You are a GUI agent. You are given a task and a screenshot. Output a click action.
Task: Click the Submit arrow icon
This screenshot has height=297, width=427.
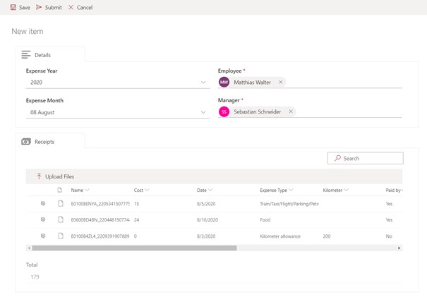click(x=39, y=7)
